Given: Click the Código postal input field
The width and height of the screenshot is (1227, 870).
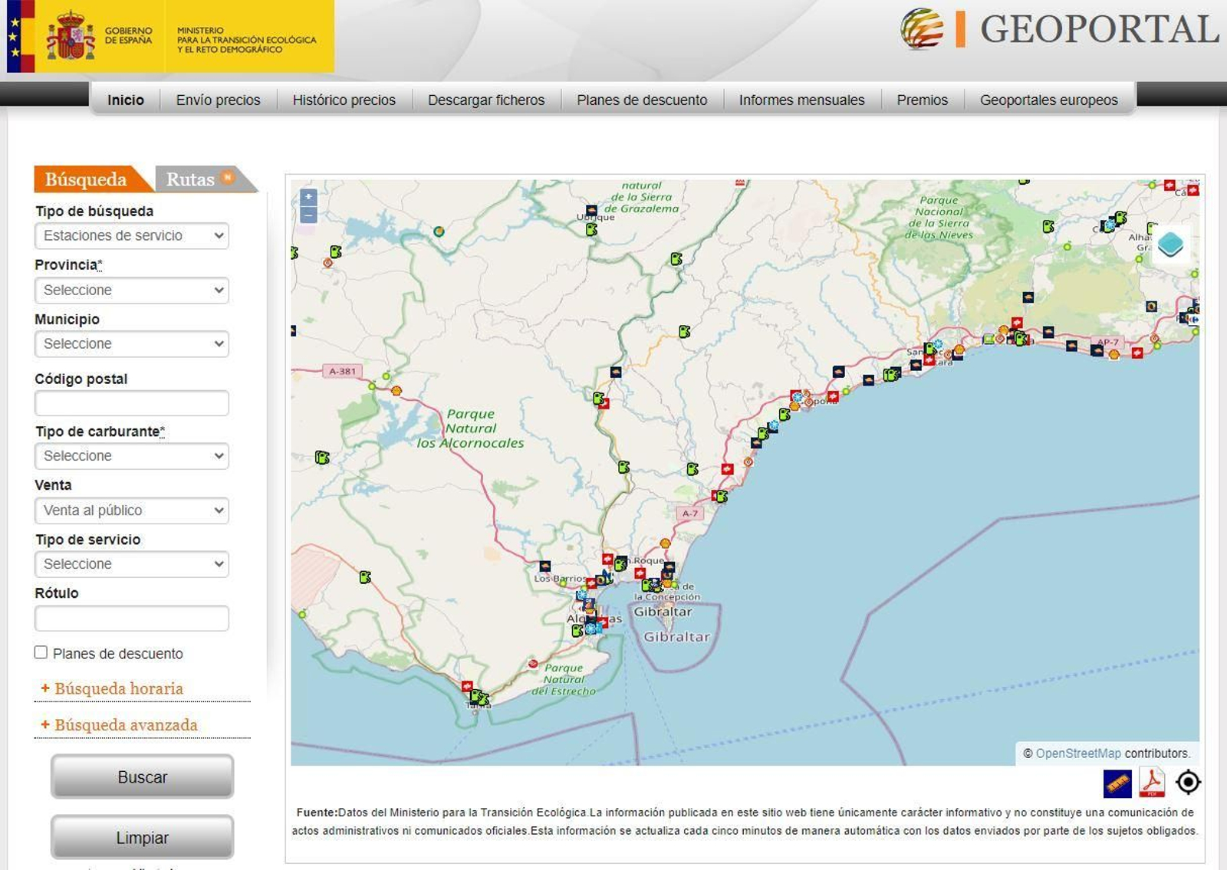Looking at the screenshot, I should pos(131,403).
